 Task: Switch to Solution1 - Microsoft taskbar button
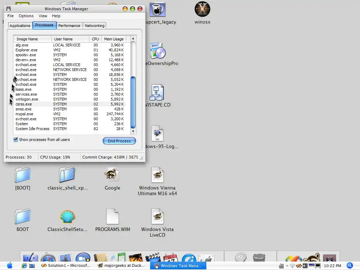click(65, 266)
